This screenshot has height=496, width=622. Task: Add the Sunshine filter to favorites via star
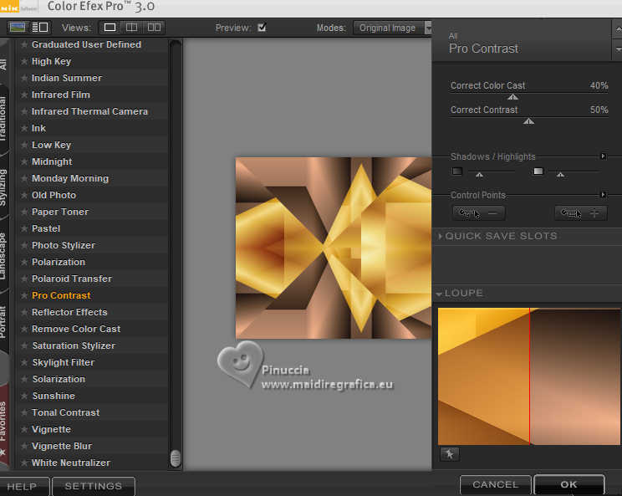[x=24, y=396]
